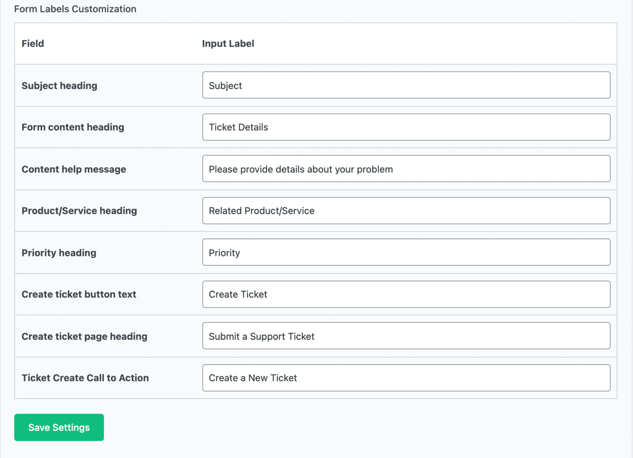Select the Create ticket page heading label
This screenshot has height=458, width=633.
tap(84, 336)
